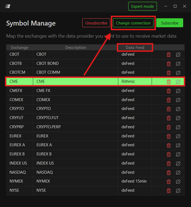Delete the CBOTB exchange row
Viewport: 191px width, 207px height.
coord(169,64)
